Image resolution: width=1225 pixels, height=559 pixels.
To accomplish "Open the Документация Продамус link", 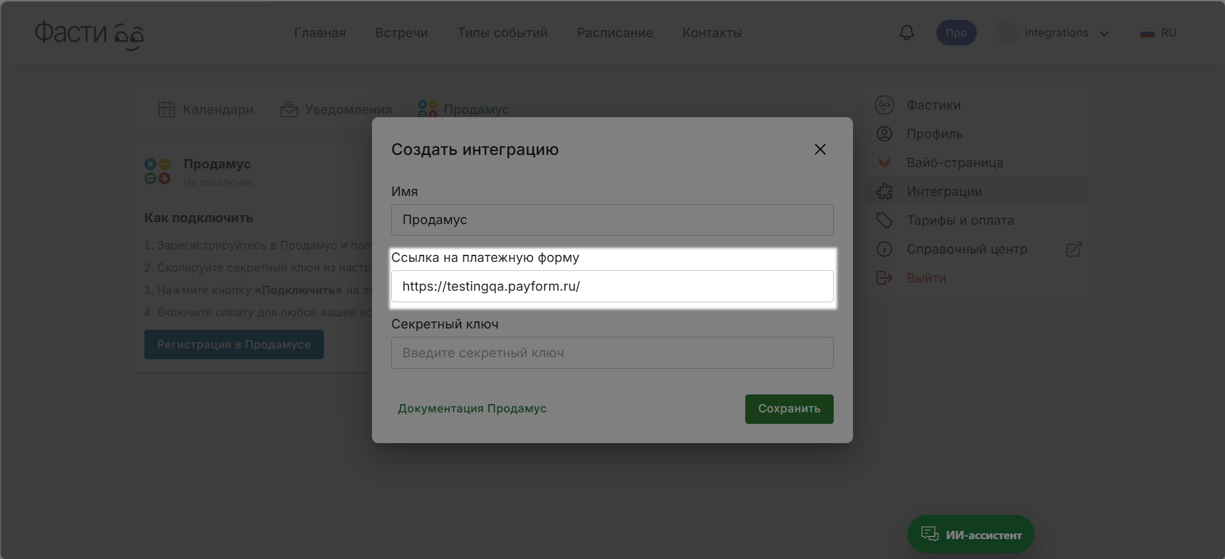I will pos(472,409).
